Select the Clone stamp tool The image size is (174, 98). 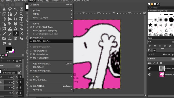click(10, 39)
